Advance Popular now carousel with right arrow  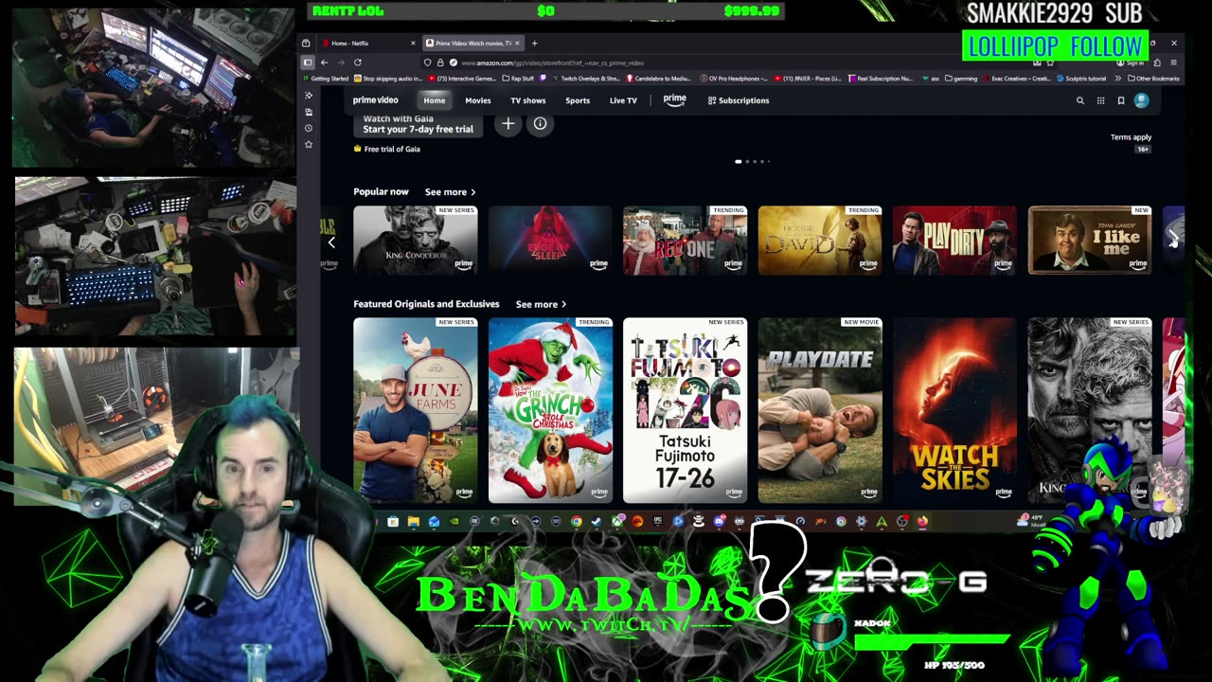(x=1172, y=238)
